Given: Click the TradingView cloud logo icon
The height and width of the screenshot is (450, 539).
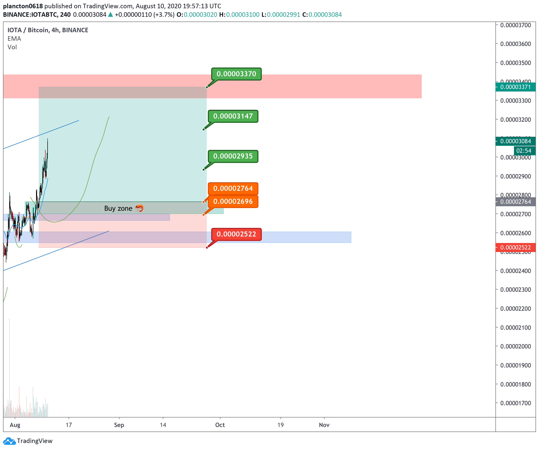Looking at the screenshot, I should [x=10, y=441].
